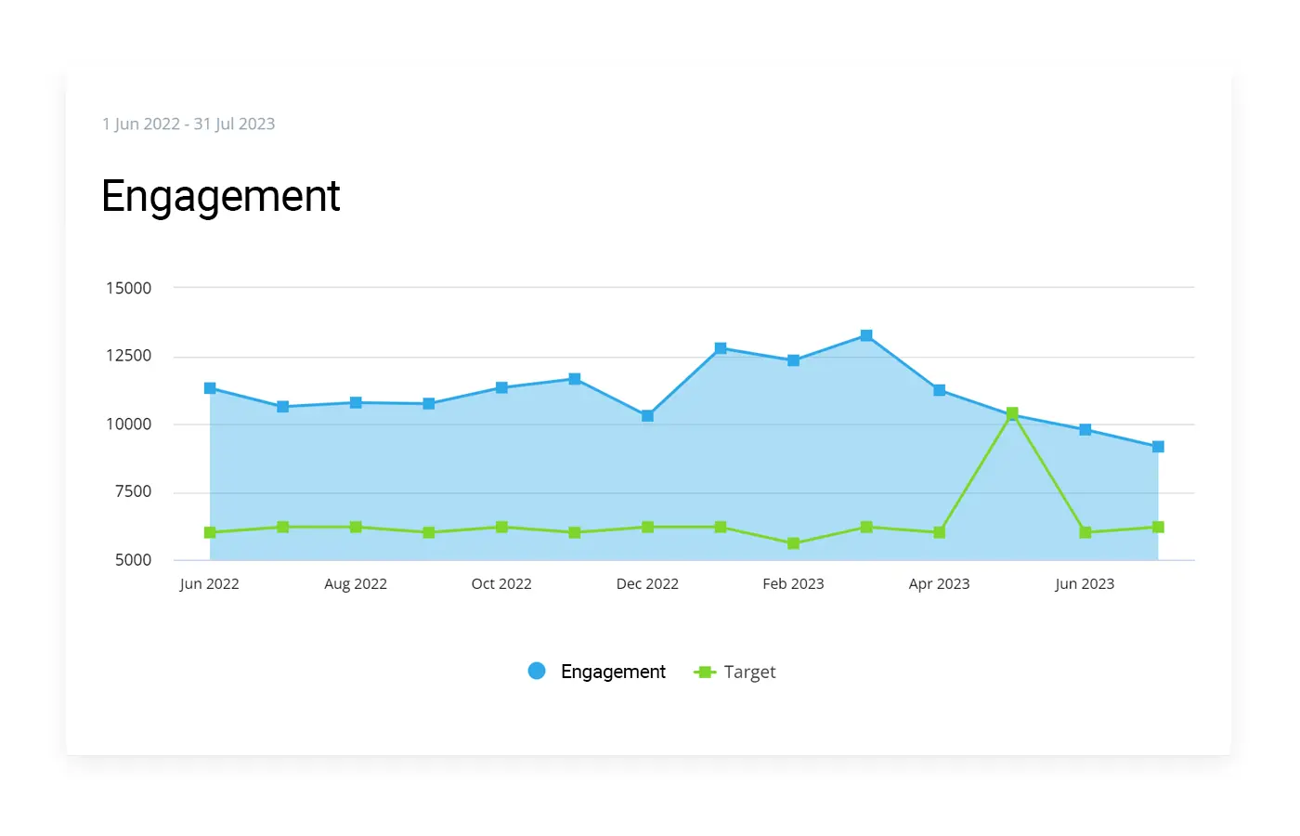Select the Target data point for Jun 2022
1300x836 pixels.
(210, 532)
